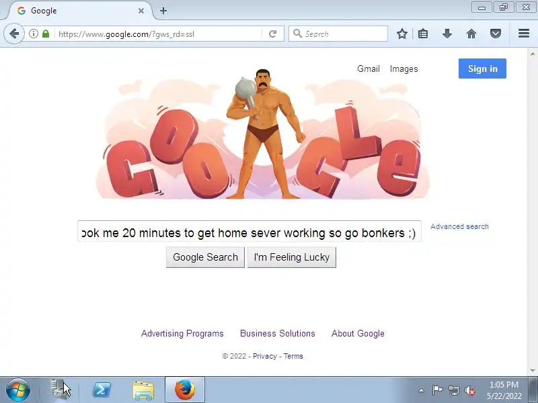The height and width of the screenshot is (403, 538).
Task: Open Advertising Programs link
Action: (x=182, y=333)
